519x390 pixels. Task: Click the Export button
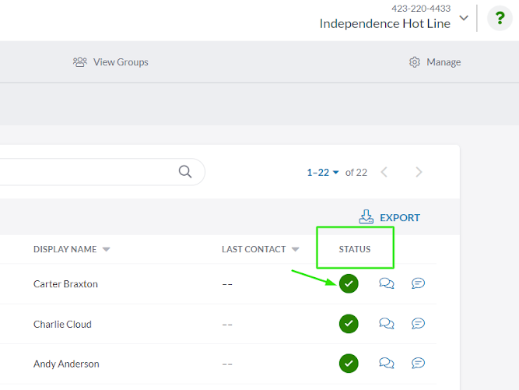390,217
